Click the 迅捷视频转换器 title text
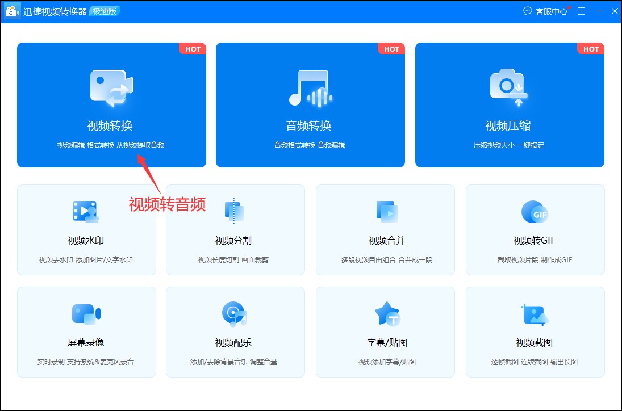This screenshot has width=622, height=411. pos(59,11)
